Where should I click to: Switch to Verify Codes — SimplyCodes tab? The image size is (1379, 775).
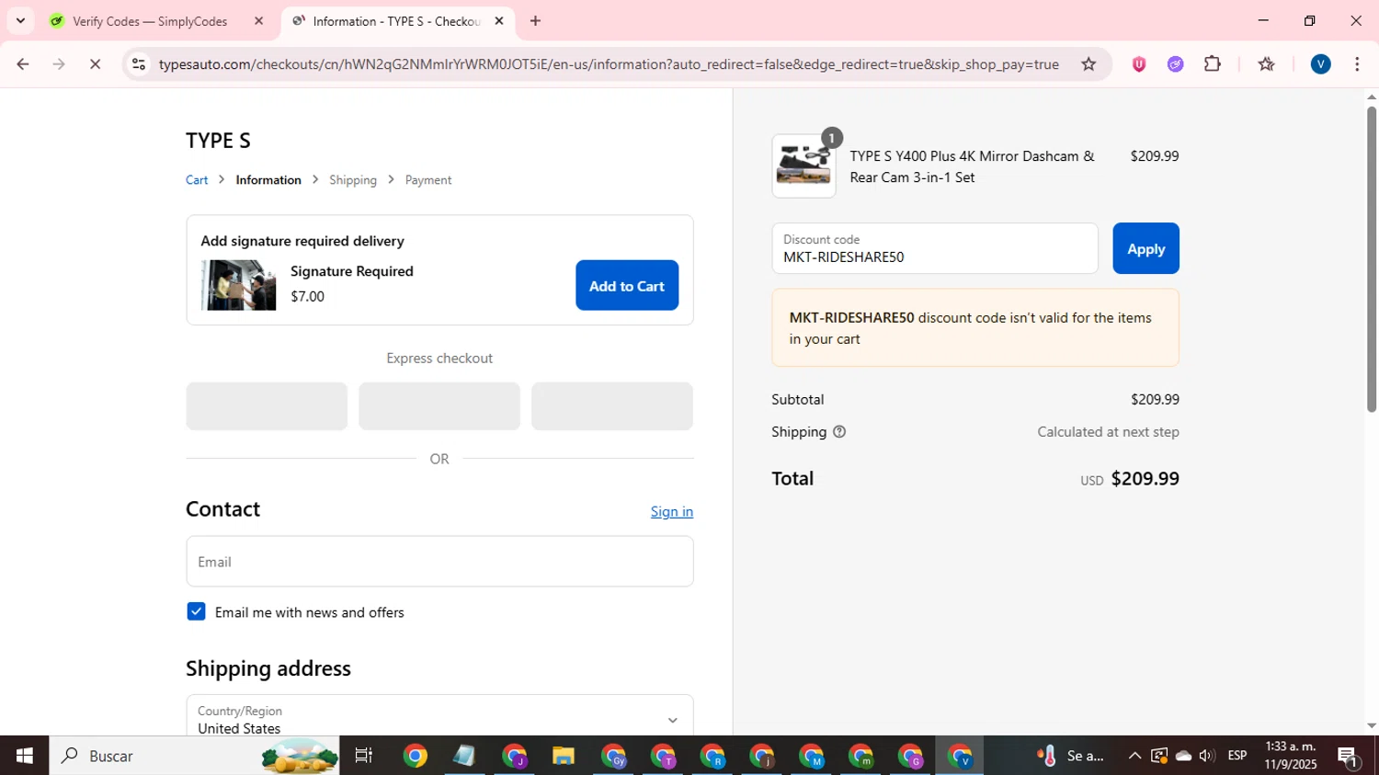[156, 20]
